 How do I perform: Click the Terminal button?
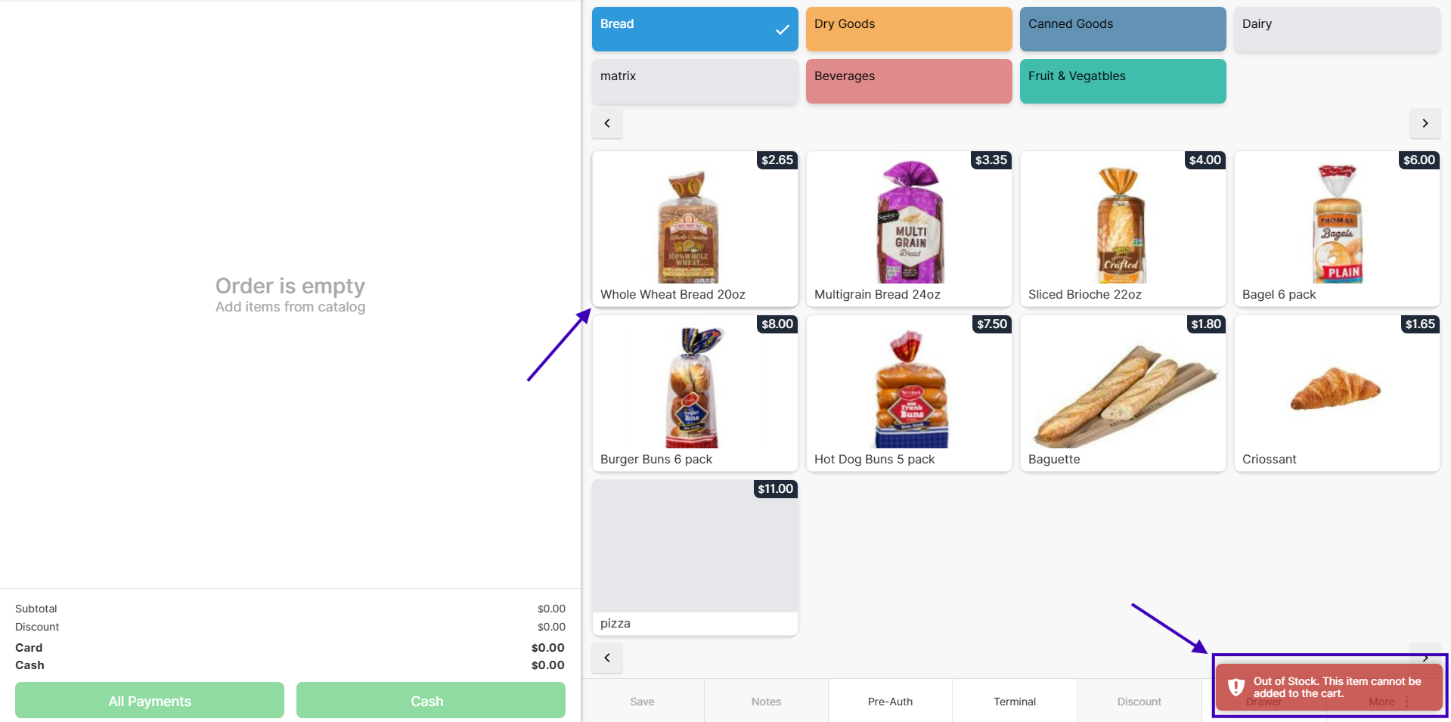1014,702
